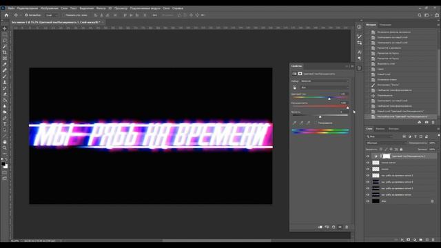Open the Набор preset dropdown in Properties
441x248 pixels.
point(325,81)
